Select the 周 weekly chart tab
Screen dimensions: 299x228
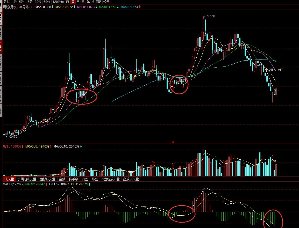(x=73, y=2)
